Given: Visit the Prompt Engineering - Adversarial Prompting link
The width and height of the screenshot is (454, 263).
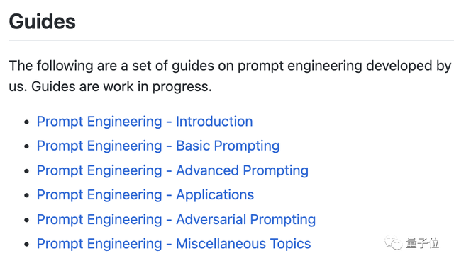Looking at the screenshot, I should [176, 219].
